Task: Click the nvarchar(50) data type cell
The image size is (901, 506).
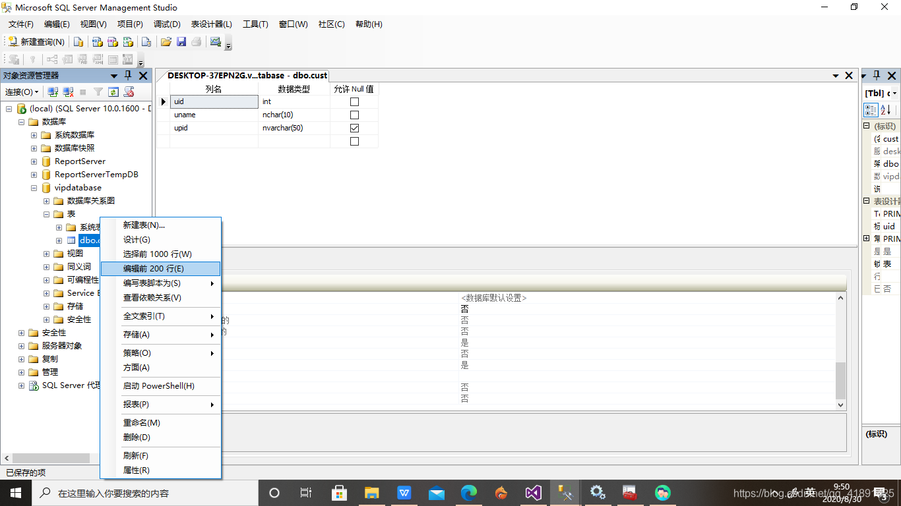Action: point(294,128)
